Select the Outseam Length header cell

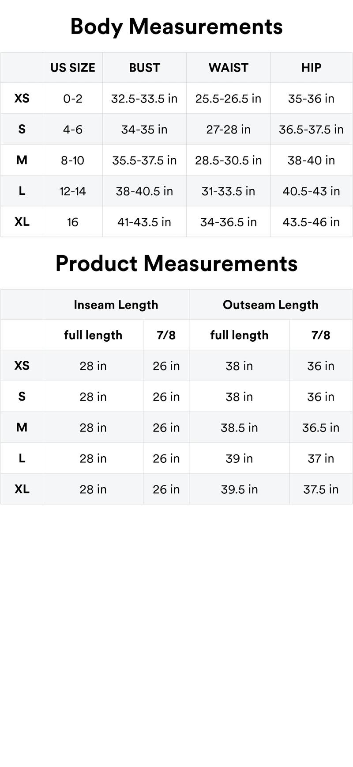[270, 305]
